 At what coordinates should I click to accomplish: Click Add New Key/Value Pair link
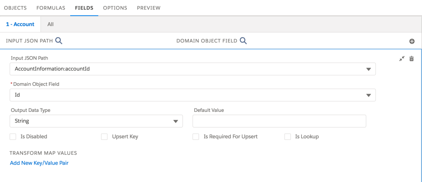click(39, 163)
